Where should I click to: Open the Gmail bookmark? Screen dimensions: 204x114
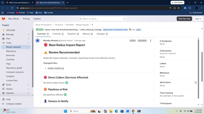(x=11, y=13)
